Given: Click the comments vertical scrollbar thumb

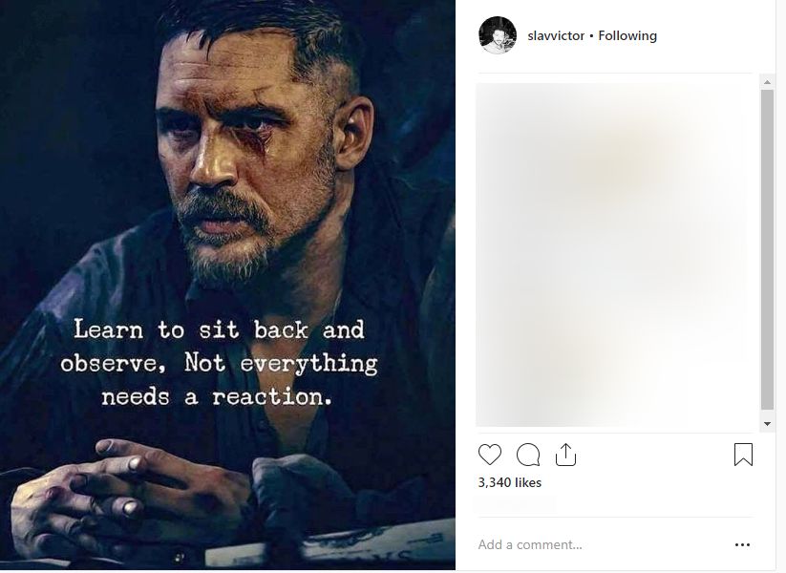Looking at the screenshot, I should (x=767, y=248).
